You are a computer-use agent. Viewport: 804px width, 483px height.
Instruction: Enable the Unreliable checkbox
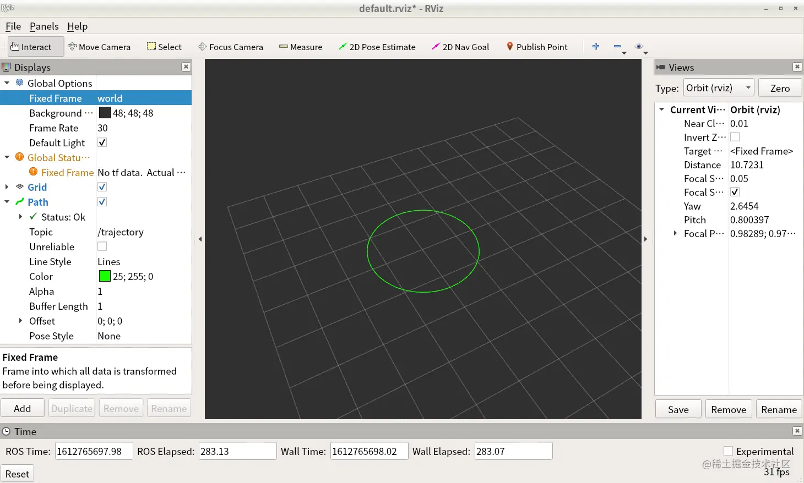(102, 246)
